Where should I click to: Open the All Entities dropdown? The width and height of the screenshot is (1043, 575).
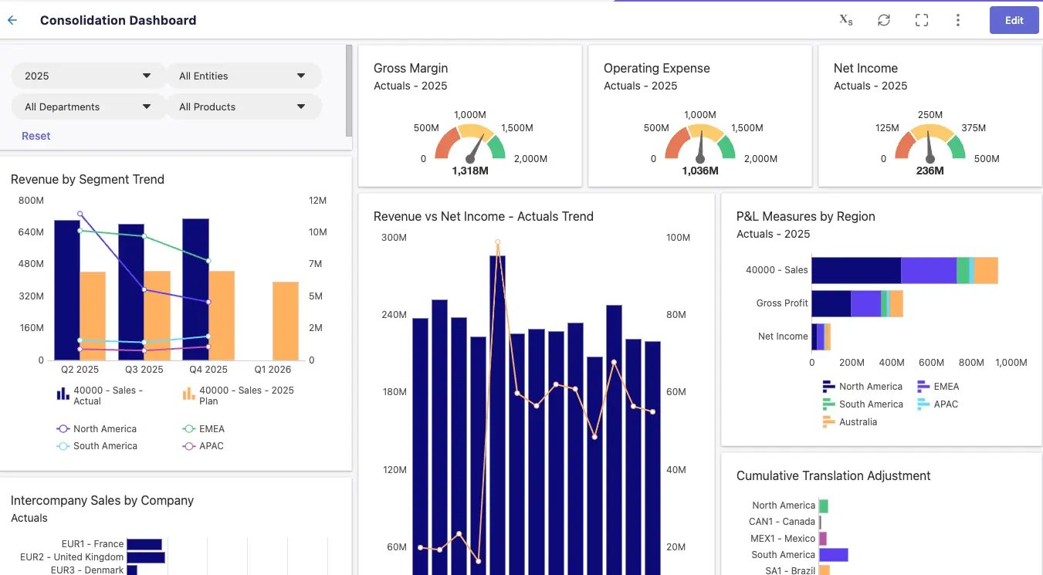coord(244,76)
